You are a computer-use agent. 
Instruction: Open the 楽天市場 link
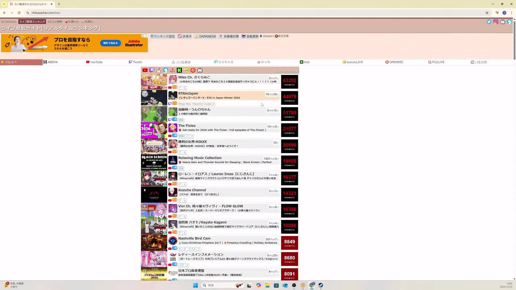[282, 36]
